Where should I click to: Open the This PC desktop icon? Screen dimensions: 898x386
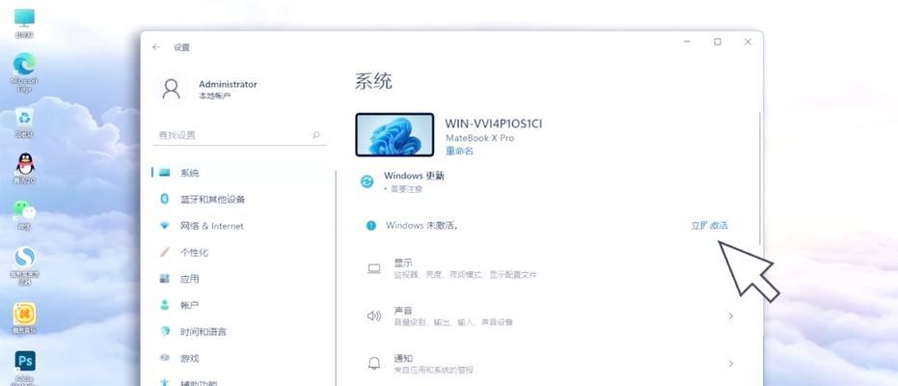[x=24, y=22]
